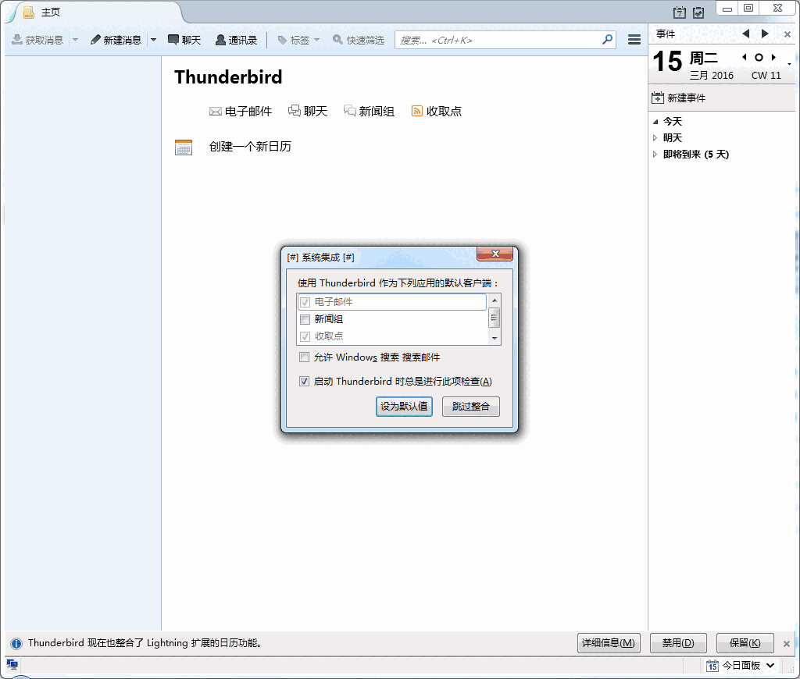Click 创建一个新日历 create calendar link
This screenshot has height=679, width=800.
pos(250,147)
